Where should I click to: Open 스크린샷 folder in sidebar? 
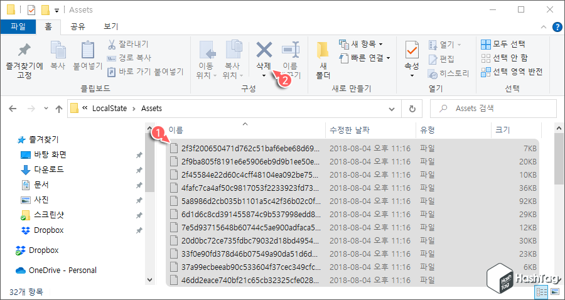pos(42,215)
